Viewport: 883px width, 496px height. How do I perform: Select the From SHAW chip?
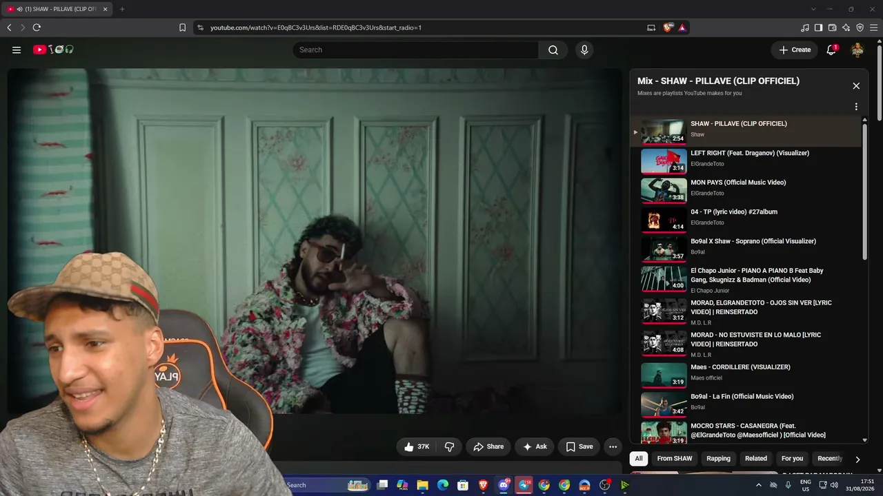(675, 459)
